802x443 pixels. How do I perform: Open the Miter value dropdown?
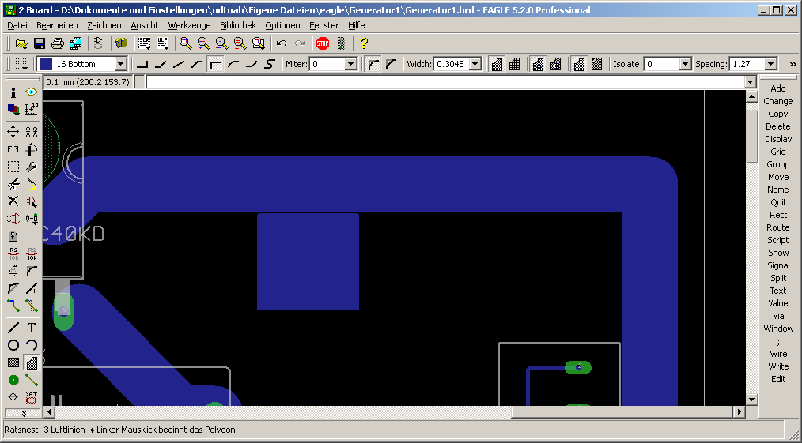click(351, 64)
